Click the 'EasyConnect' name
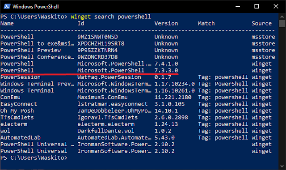 [19, 104]
